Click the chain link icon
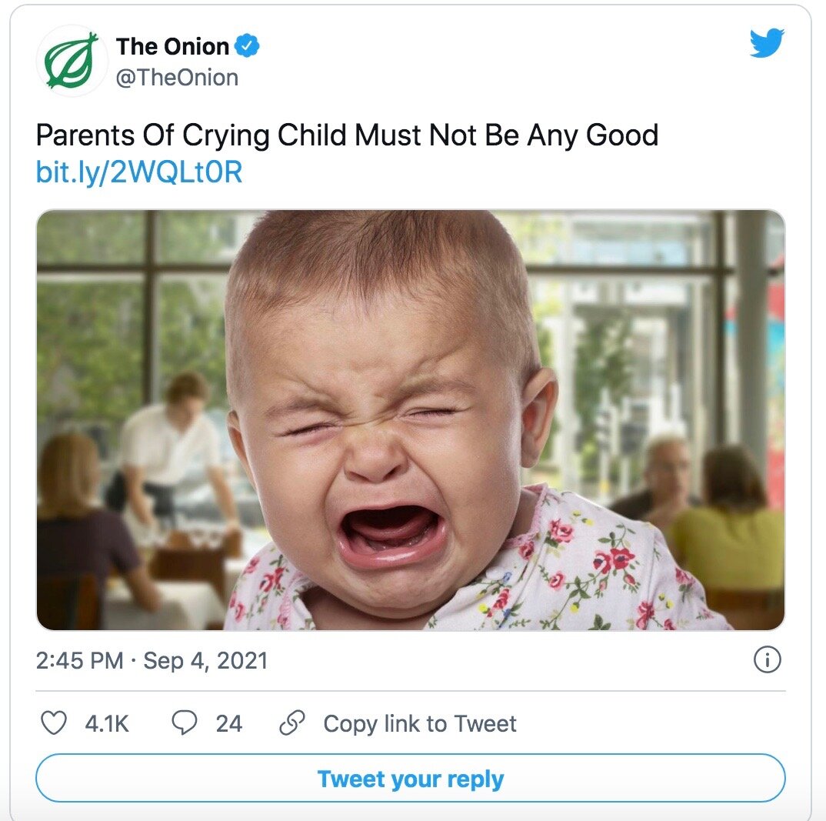 [x=292, y=723]
